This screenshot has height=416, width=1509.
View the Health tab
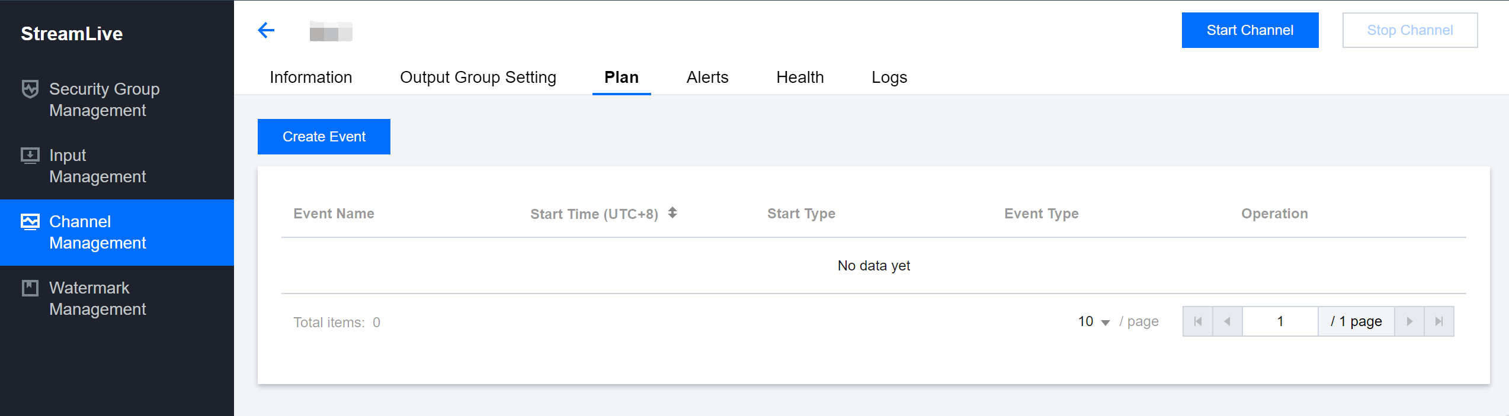pos(800,77)
